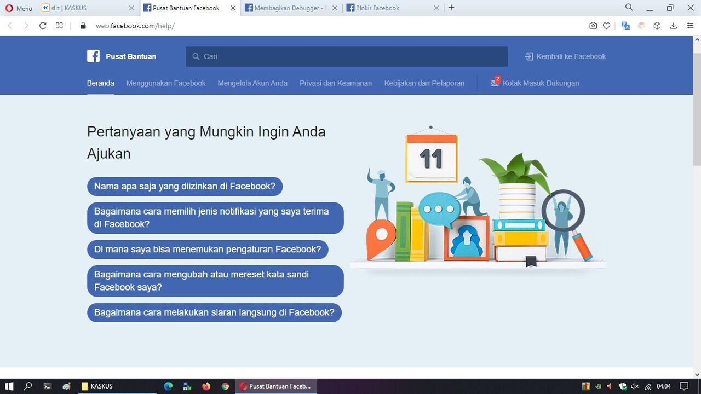The image size is (701, 394).
Task: Open the downloads arrow icon
Action: [674, 26]
